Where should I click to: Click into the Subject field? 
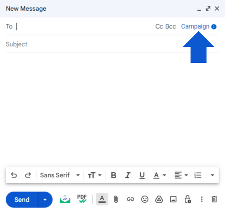pyautogui.click(x=112, y=44)
